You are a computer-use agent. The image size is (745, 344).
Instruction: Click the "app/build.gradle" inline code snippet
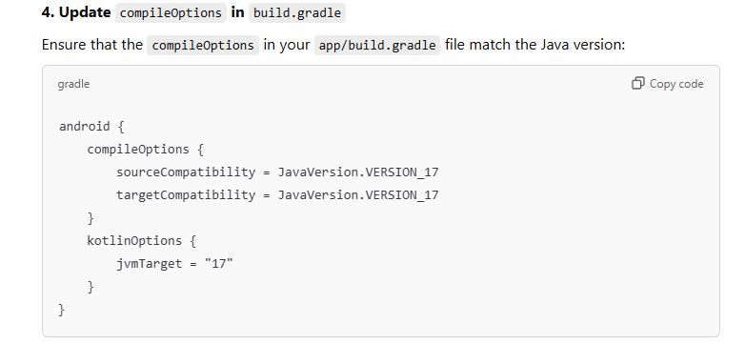377,45
